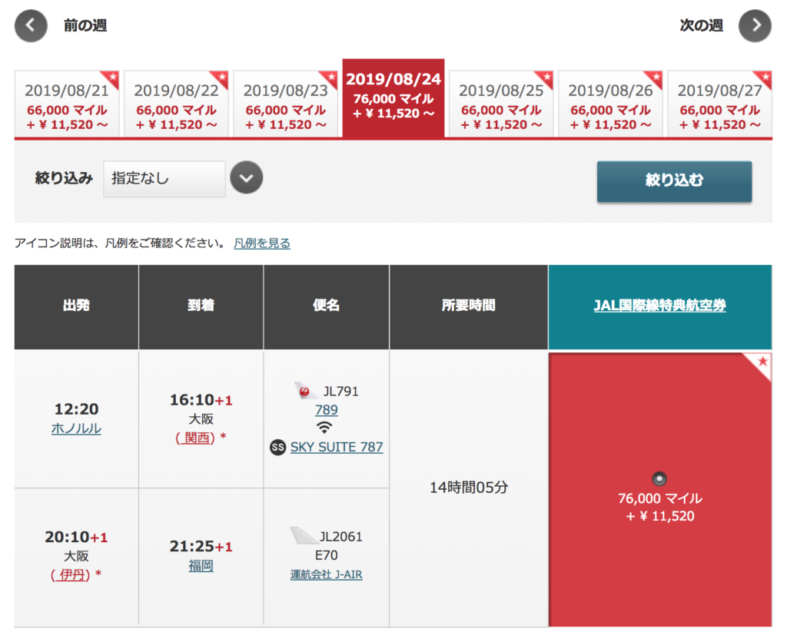Viewport: 787px width, 635px height.
Task: Click the E70 aircraft type text
Action: (x=326, y=555)
